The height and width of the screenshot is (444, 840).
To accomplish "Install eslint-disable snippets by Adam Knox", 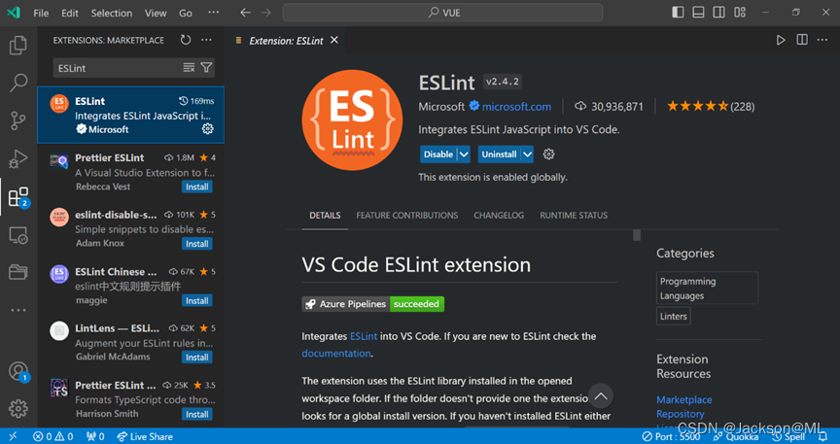I will 197,244.
